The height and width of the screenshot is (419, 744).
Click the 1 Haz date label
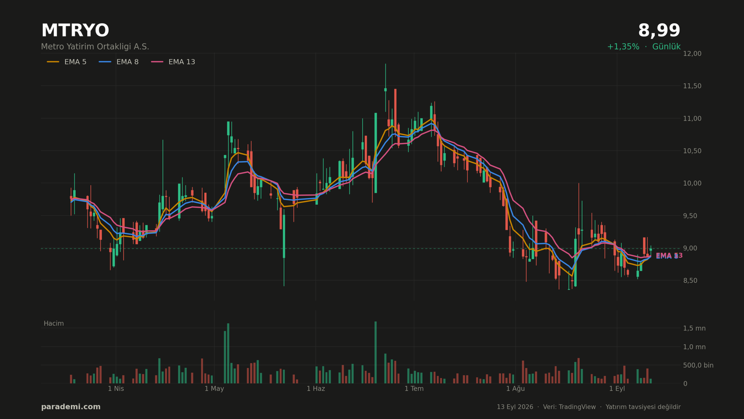(x=316, y=389)
